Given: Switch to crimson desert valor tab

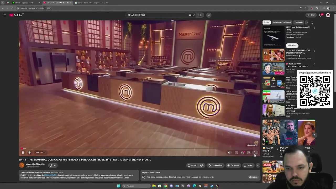Looking at the screenshot, I should pyautogui.click(x=89, y=3).
